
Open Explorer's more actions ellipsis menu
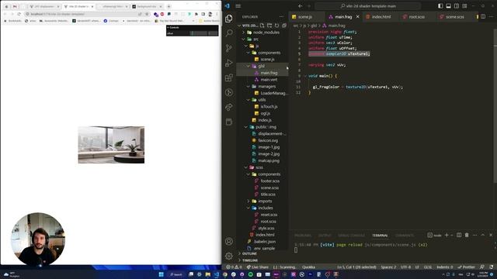click(281, 17)
